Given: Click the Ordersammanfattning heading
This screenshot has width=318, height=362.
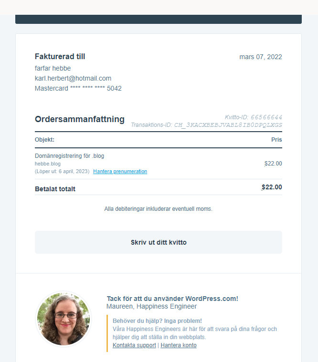Looking at the screenshot, I should click(x=80, y=119).
